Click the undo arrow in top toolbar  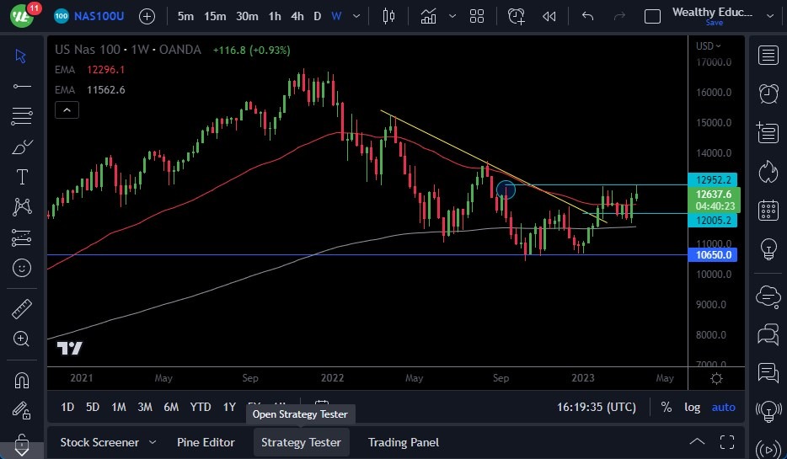click(x=588, y=16)
